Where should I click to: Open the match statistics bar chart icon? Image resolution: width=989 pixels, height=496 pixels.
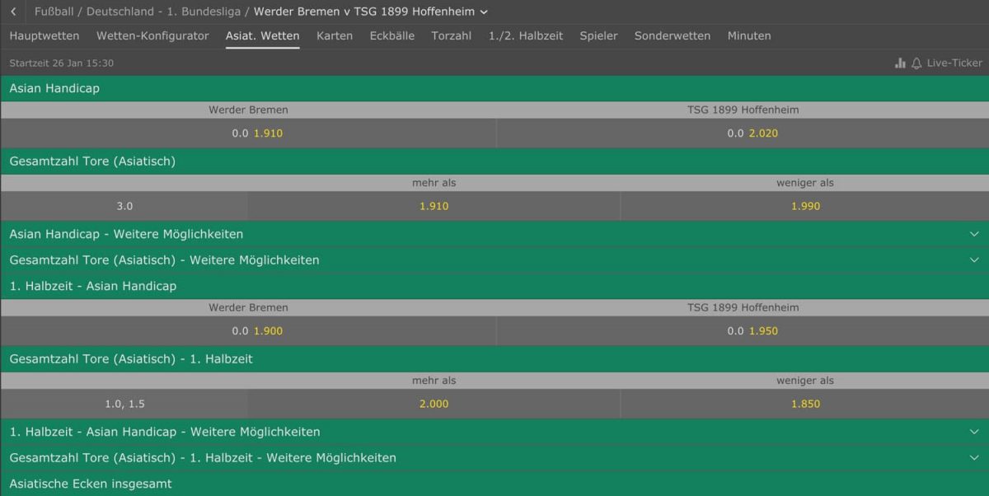click(900, 63)
